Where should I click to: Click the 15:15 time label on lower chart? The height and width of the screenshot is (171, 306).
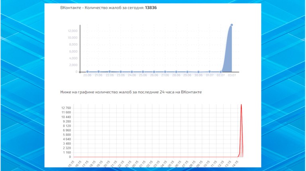coord(72,163)
